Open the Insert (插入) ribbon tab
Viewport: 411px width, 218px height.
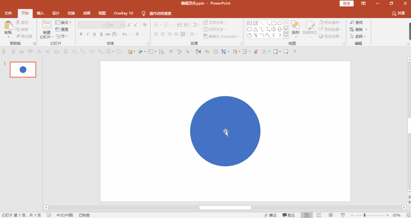(40, 13)
